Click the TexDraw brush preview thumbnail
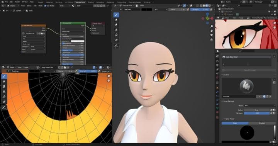 pyautogui.click(x=247, y=86)
